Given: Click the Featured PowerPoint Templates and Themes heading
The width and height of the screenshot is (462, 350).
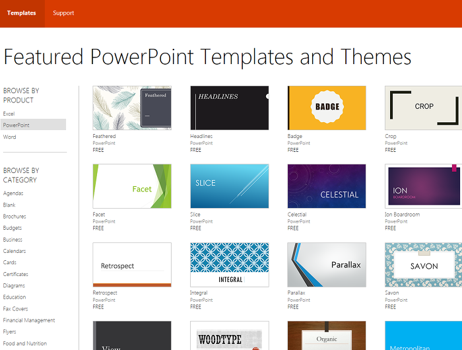Looking at the screenshot, I should point(207,57).
